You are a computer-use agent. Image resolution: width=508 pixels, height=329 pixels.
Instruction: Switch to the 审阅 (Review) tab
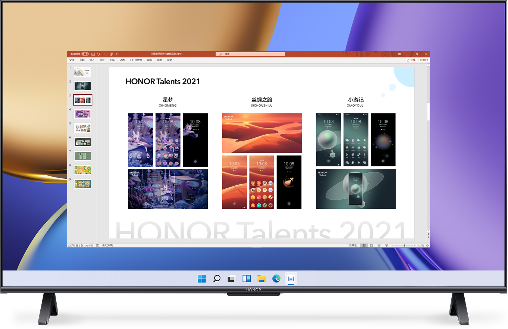(150, 60)
